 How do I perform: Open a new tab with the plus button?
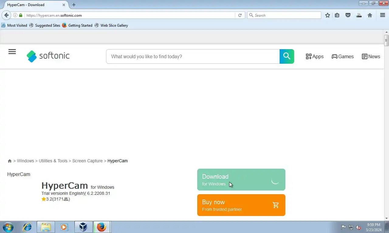tap(74, 5)
